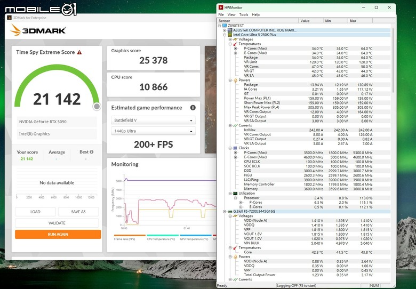Click the HWMonitor title bar app icon

(x=221, y=7)
